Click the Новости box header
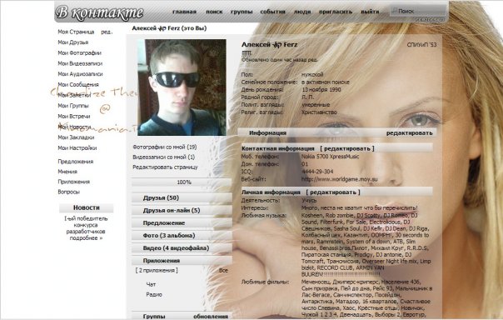 pos(87,208)
